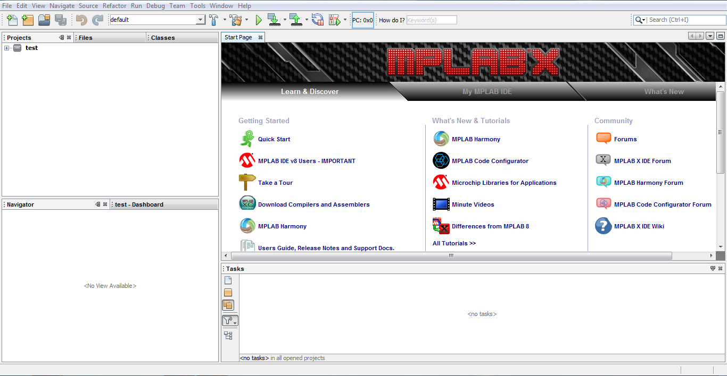Click Differences from MPLAB 8 icon

coord(441,226)
